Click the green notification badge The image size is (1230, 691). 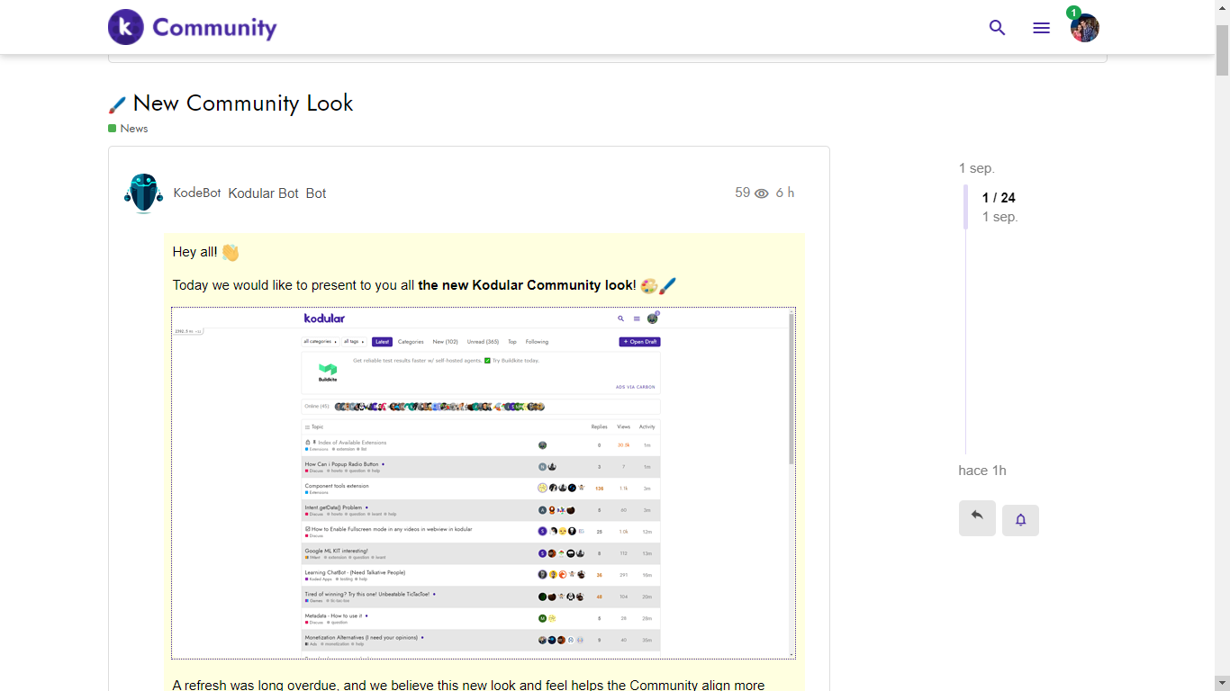1073,13
